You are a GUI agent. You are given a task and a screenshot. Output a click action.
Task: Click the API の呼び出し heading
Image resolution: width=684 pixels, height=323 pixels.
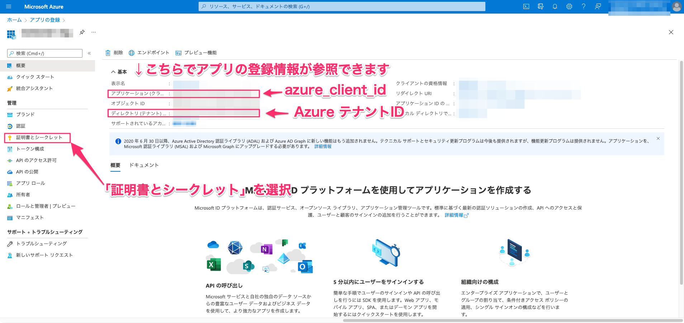[224, 285]
